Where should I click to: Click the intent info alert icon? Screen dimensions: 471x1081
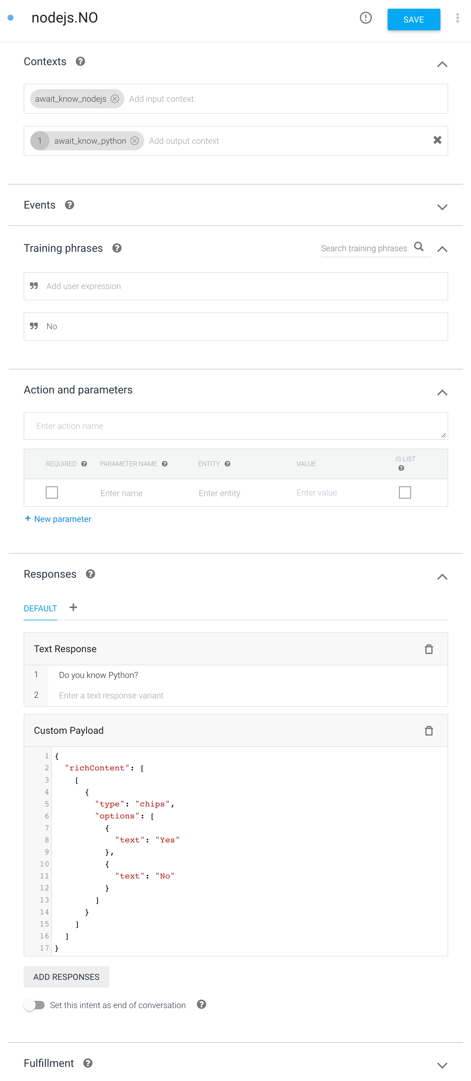pos(365,18)
